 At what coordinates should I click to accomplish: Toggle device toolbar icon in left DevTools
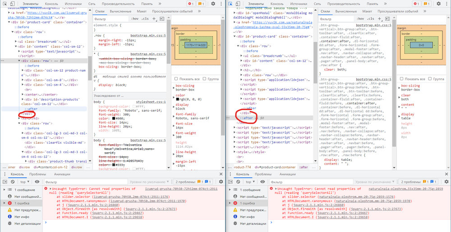click(12, 4)
